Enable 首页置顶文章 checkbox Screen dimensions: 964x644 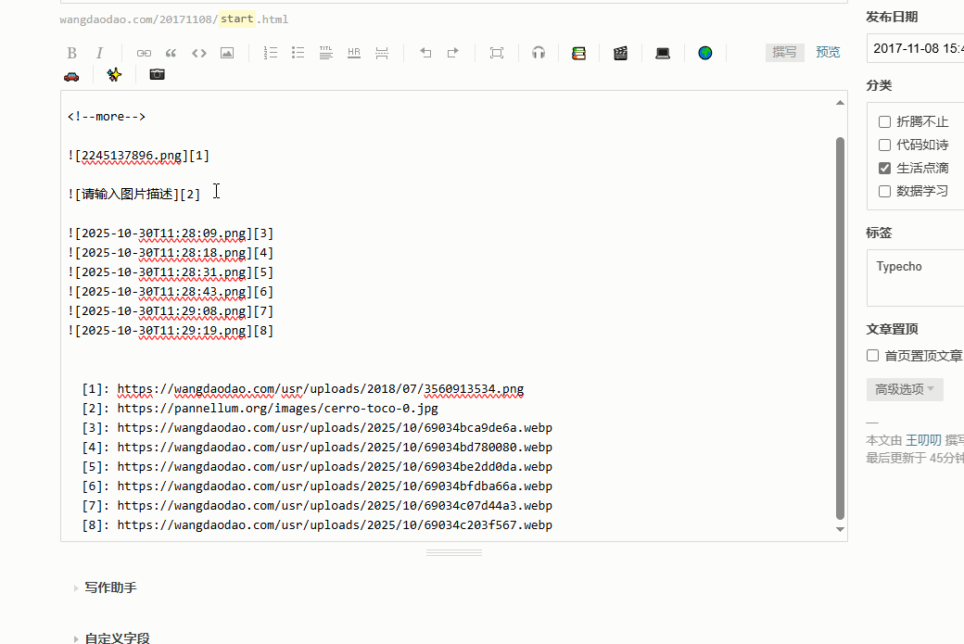[872, 355]
